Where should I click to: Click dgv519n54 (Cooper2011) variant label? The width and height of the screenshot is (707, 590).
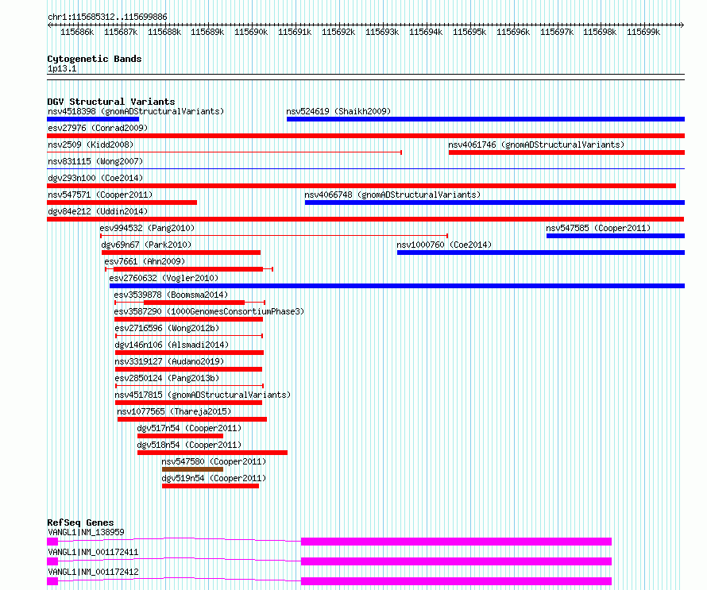point(214,478)
